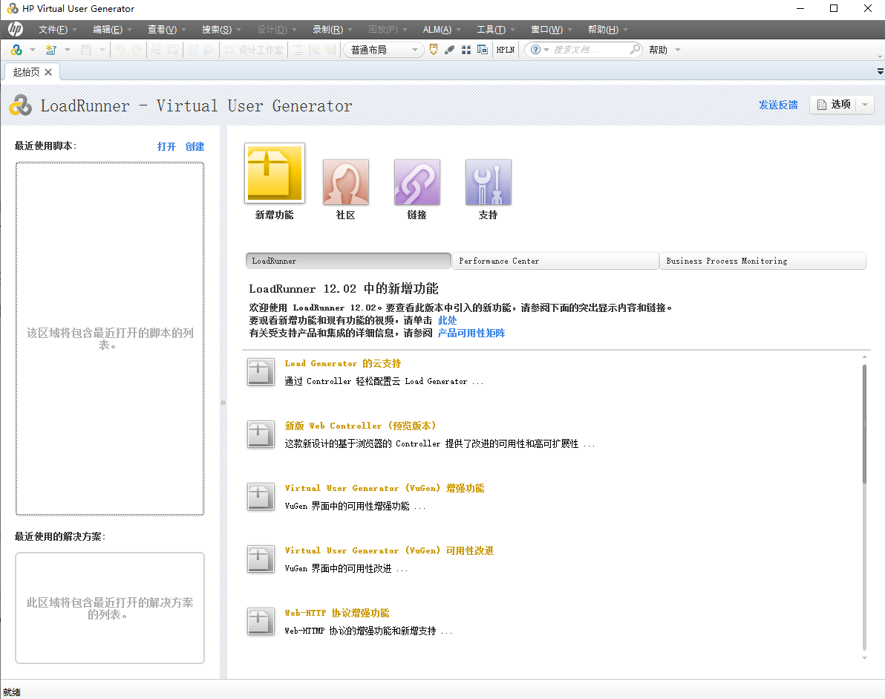The height and width of the screenshot is (699, 885).
Task: Click the snapshot grid toolbar icon
Action: 466,50
